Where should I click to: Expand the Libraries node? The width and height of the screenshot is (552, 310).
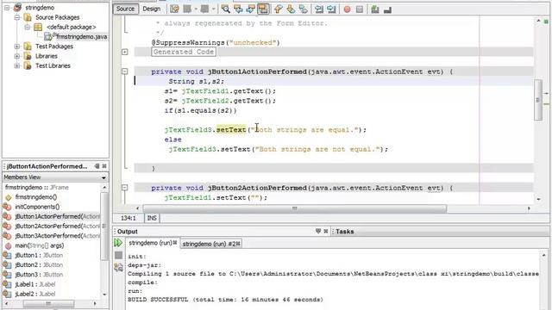17,56
